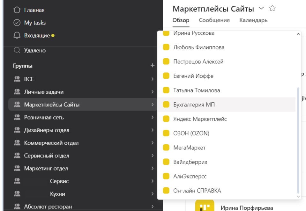Click the Главная home icon
306x211 pixels.
[x=17, y=10]
